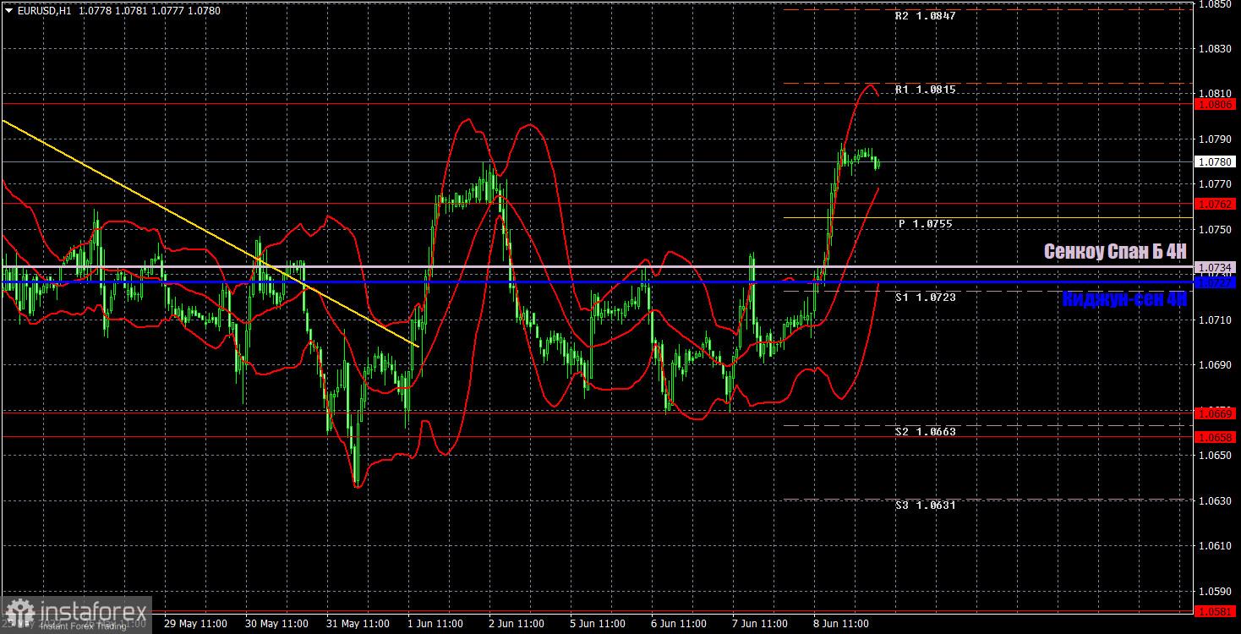The image size is (1241, 634).
Task: Click the S3 1.0631 support label
Action: point(926,506)
